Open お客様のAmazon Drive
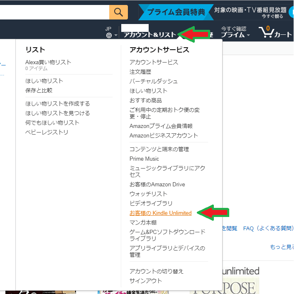Screen dimensions: 294x294 157,184
